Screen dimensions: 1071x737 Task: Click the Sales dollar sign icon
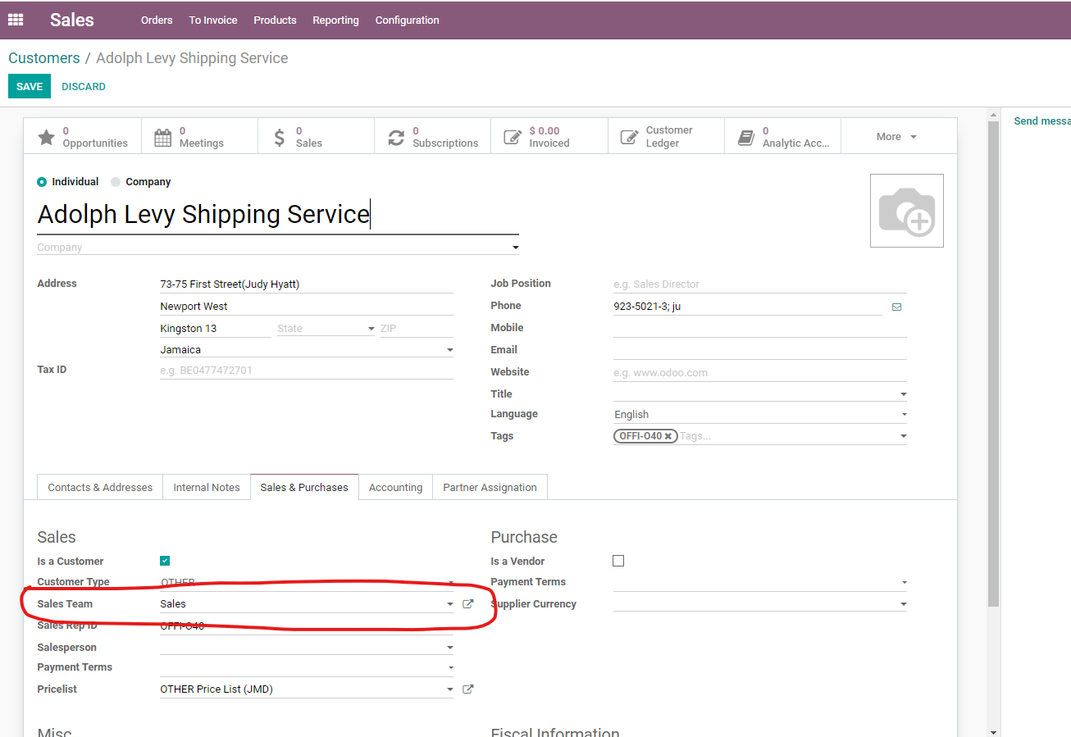coord(280,137)
